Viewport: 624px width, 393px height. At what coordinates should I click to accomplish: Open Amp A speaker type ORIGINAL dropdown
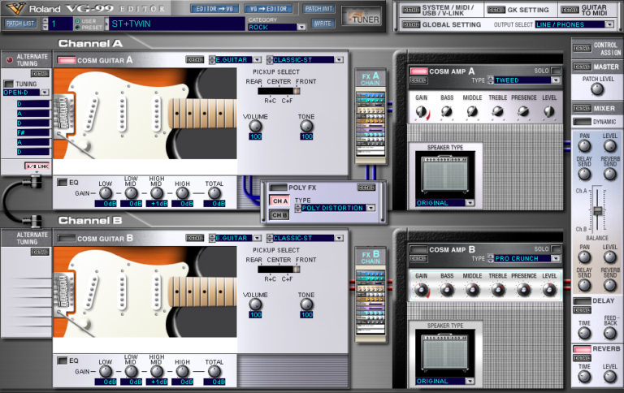coord(470,203)
